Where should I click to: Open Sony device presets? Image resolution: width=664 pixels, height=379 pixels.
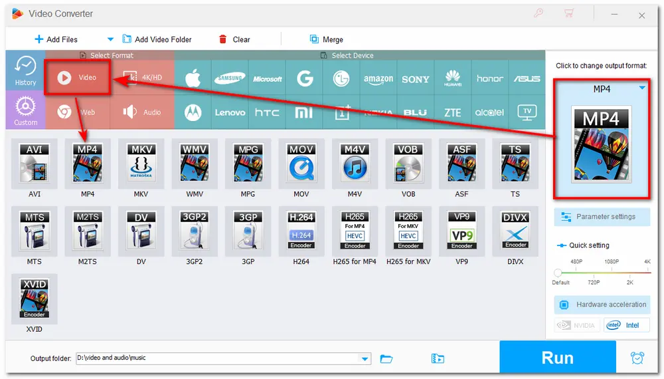416,78
